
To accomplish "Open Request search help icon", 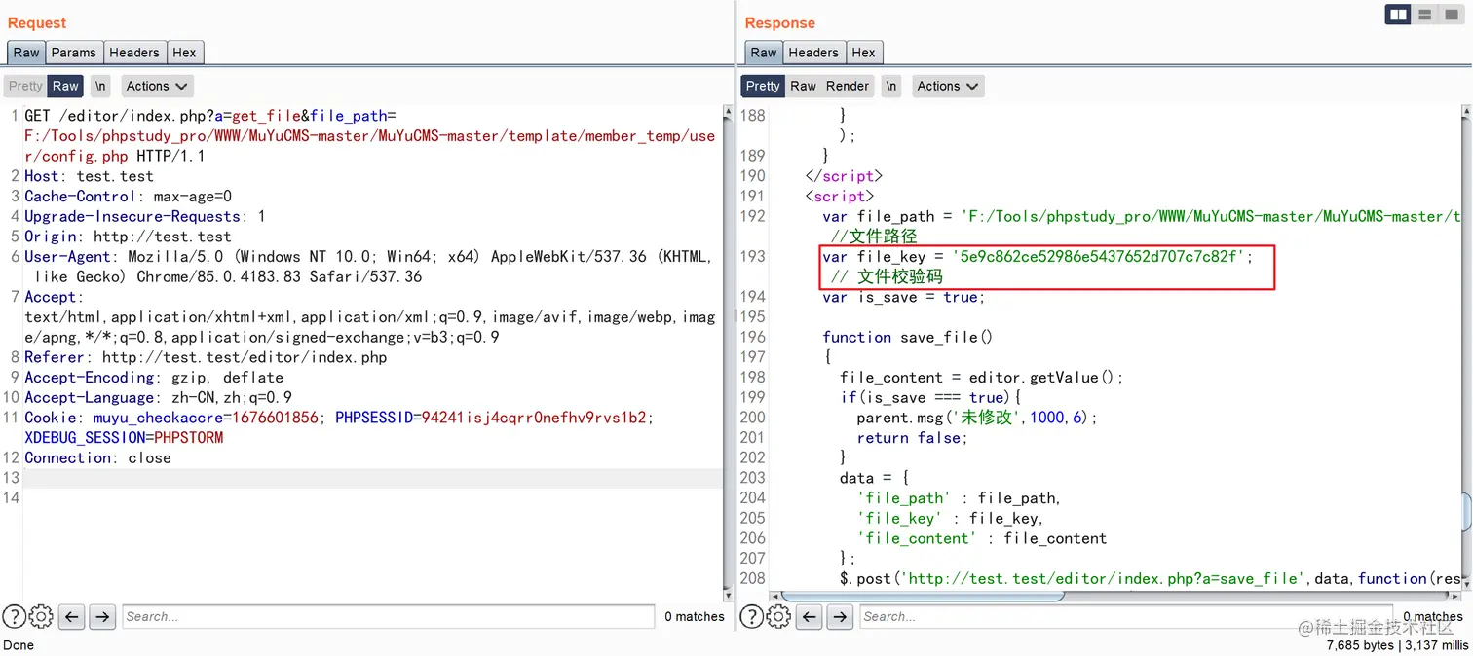I will [x=14, y=616].
